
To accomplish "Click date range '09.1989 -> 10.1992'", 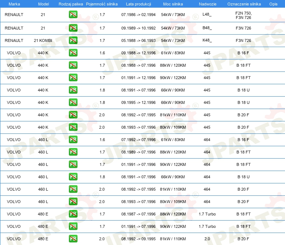I will [138, 28].
